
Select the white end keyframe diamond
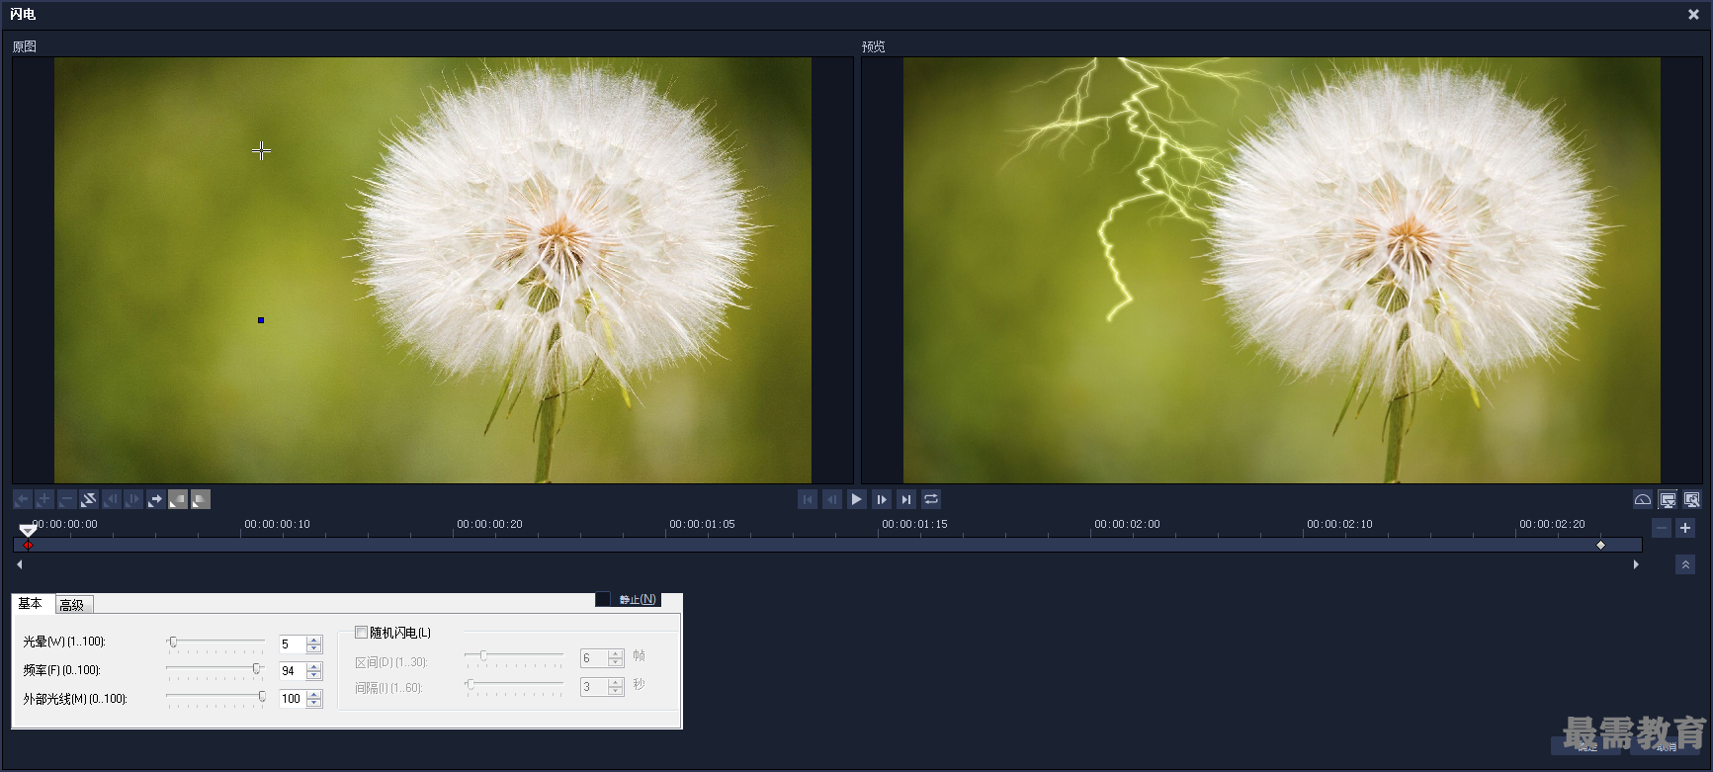1600,545
